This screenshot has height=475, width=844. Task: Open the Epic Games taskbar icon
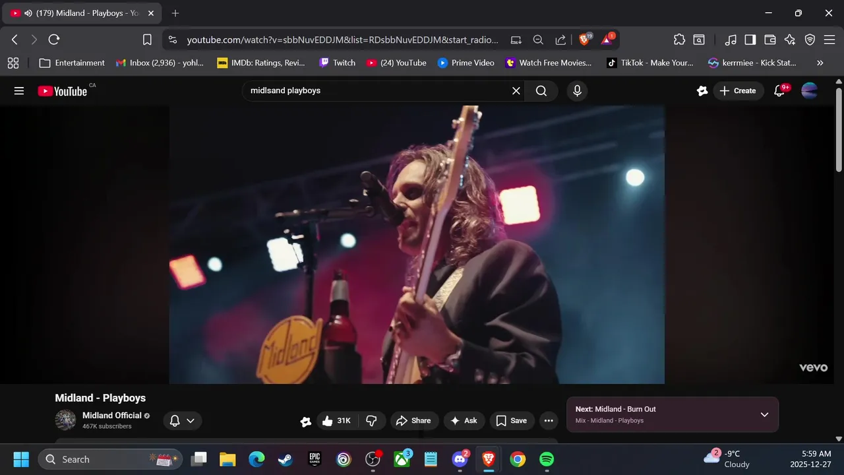point(315,459)
